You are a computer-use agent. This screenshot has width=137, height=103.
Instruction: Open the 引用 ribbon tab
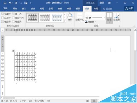(x=51, y=9)
